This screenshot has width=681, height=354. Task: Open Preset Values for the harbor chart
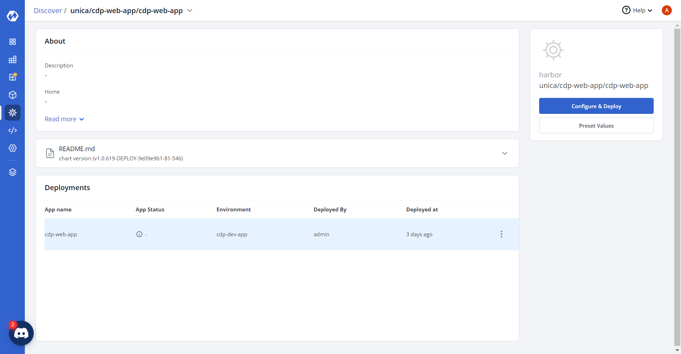(x=596, y=125)
